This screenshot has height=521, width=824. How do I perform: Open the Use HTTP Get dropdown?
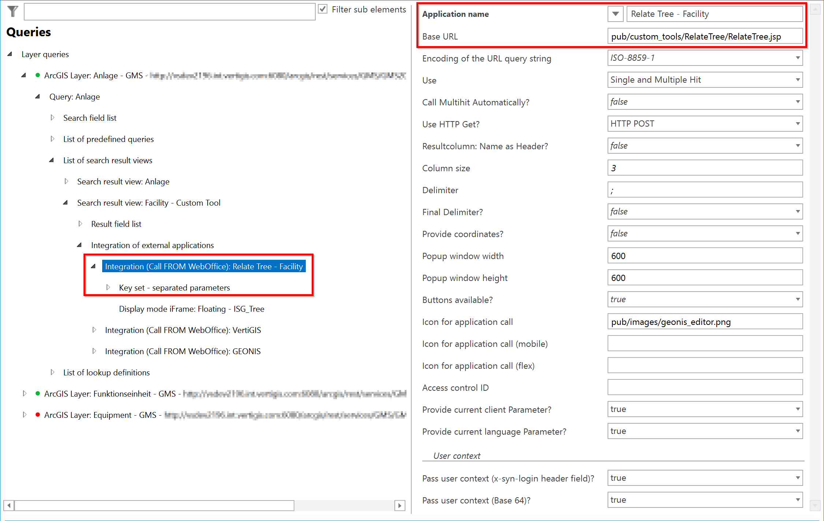click(x=798, y=124)
